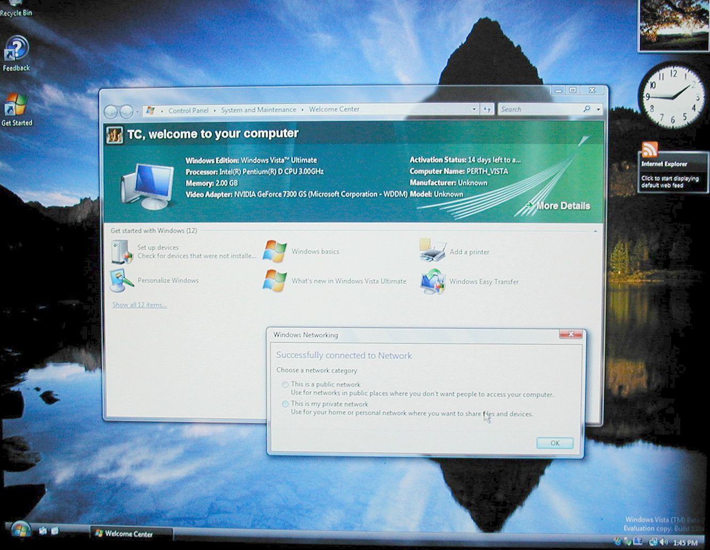Select 'This is a public network' option
Image resolution: width=710 pixels, height=550 pixels.
pyautogui.click(x=286, y=384)
